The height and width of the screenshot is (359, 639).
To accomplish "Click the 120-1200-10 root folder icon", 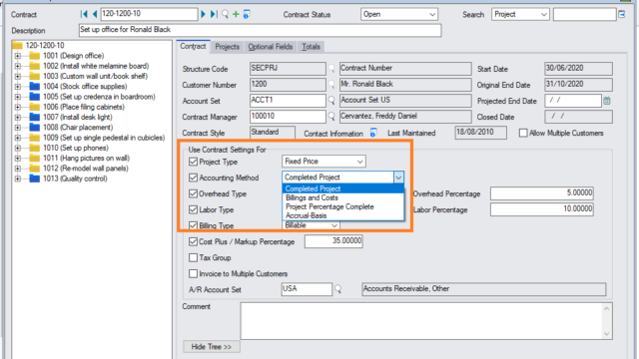I will (17, 45).
